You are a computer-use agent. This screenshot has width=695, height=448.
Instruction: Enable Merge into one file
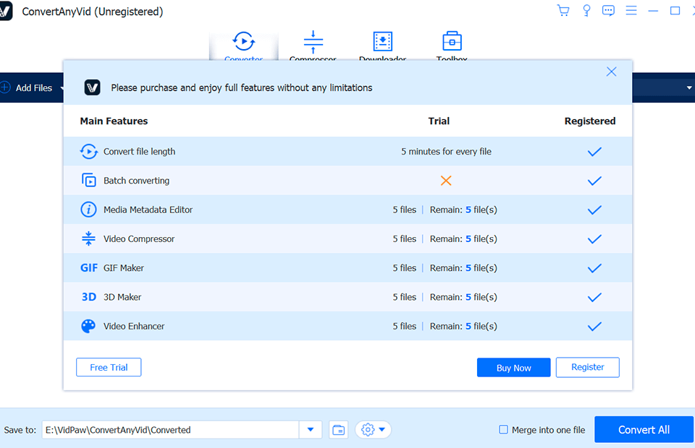click(502, 429)
